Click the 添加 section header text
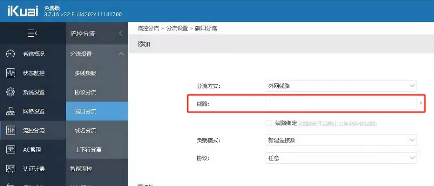The width and height of the screenshot is (434, 186). [x=144, y=44]
